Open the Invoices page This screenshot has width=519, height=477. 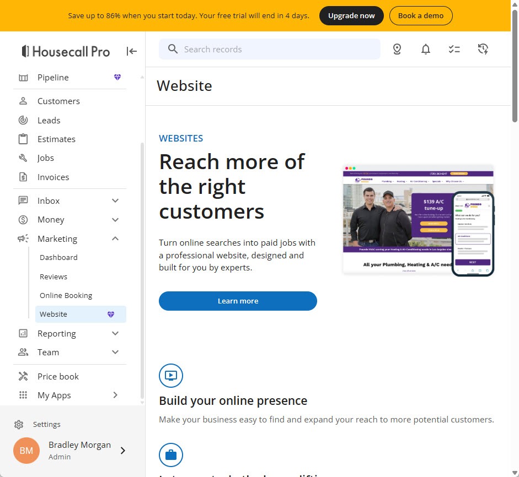point(53,177)
